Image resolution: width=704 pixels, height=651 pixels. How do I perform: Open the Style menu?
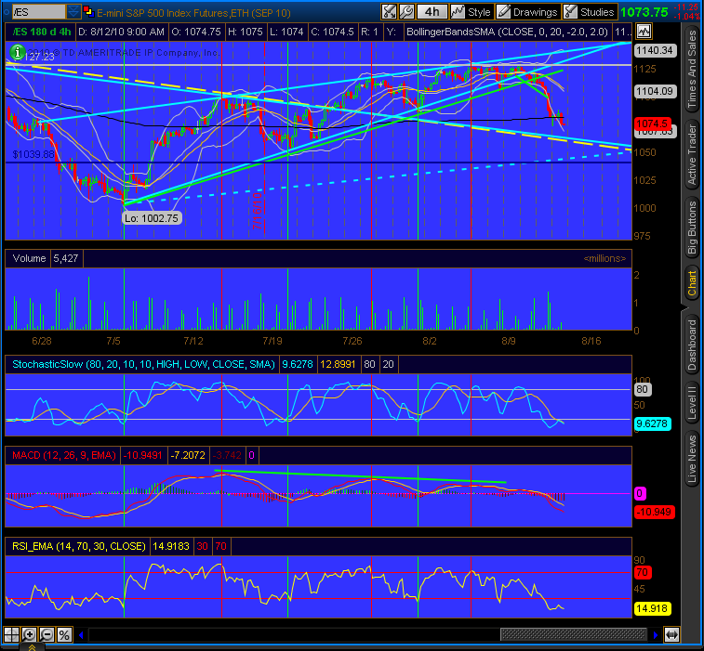471,12
